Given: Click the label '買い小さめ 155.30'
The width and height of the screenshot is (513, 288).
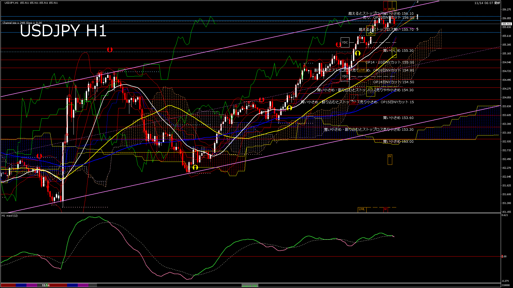Looking at the screenshot, I should (398, 50).
